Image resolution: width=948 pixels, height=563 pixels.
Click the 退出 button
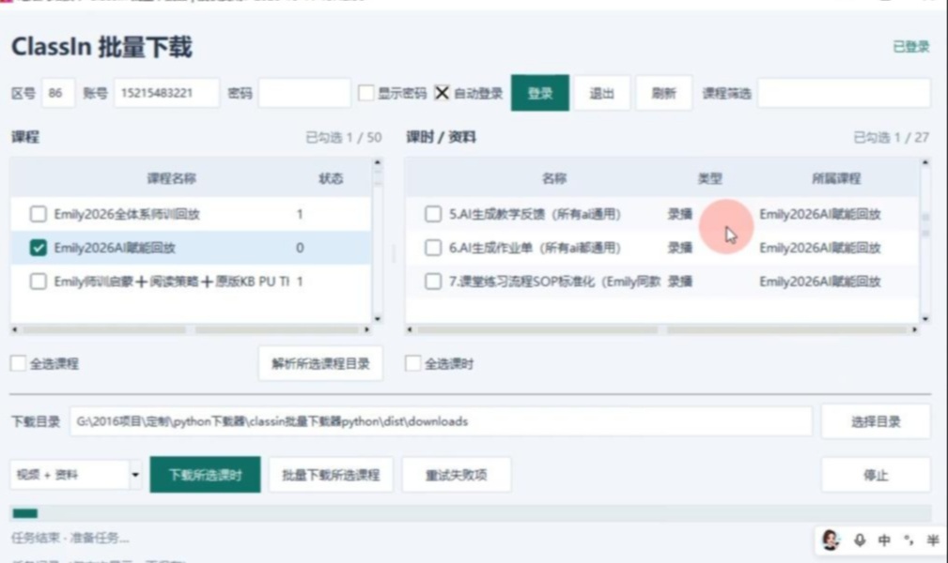tap(601, 93)
